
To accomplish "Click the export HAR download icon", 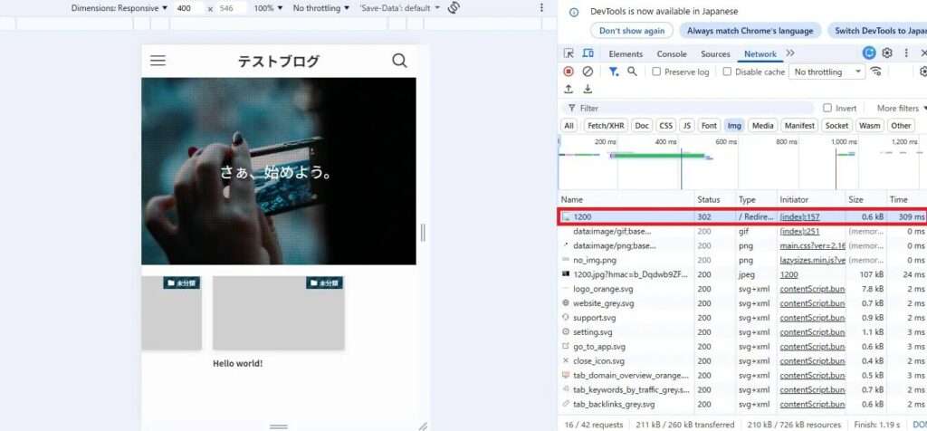I will 588,89.
